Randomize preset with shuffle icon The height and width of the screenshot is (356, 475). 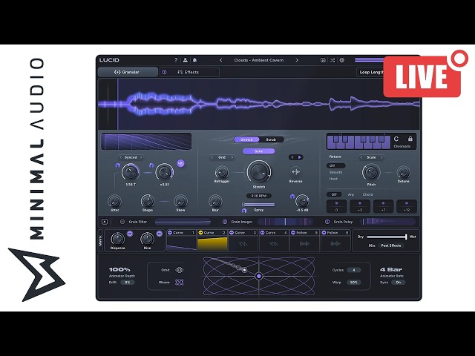(x=332, y=60)
